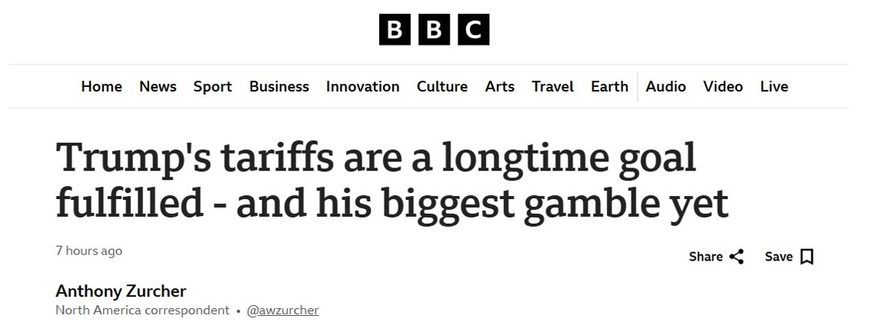Switch to the Audio section

(x=665, y=87)
